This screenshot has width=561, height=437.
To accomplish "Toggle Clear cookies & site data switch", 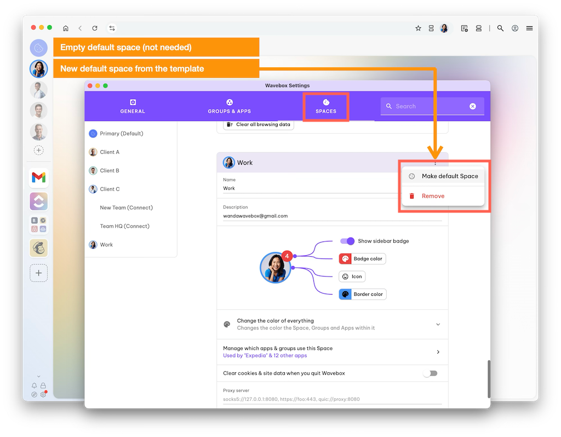I will coord(431,373).
